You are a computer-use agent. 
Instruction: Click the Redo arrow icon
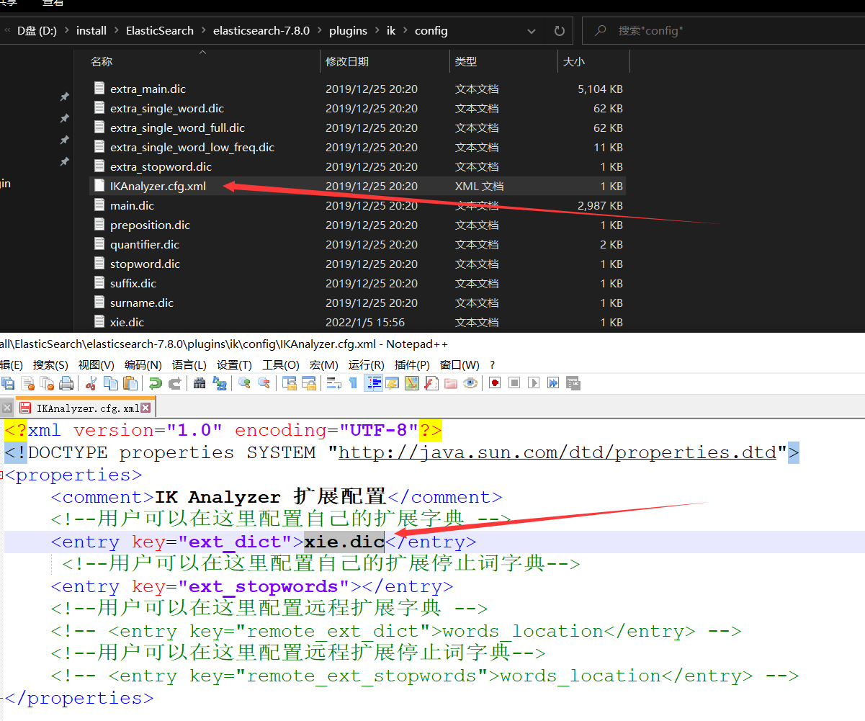[x=174, y=383]
